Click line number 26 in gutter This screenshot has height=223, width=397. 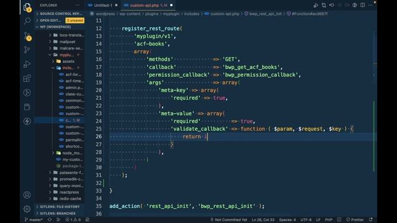[99, 136]
